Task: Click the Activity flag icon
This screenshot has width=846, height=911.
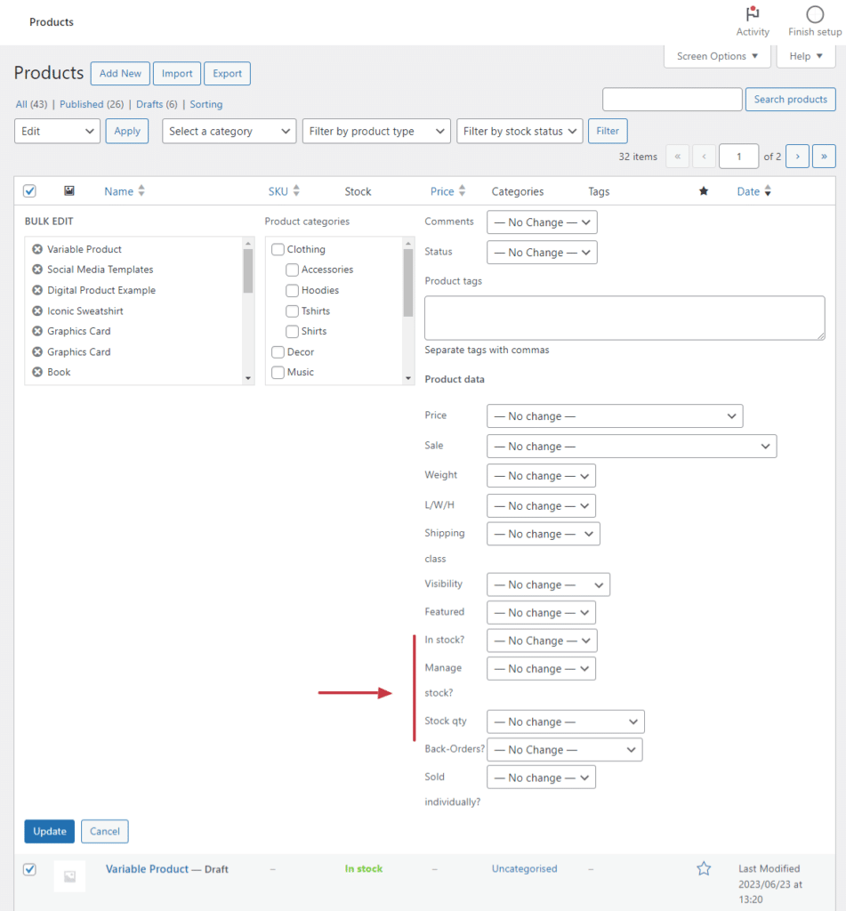Action: [x=752, y=16]
